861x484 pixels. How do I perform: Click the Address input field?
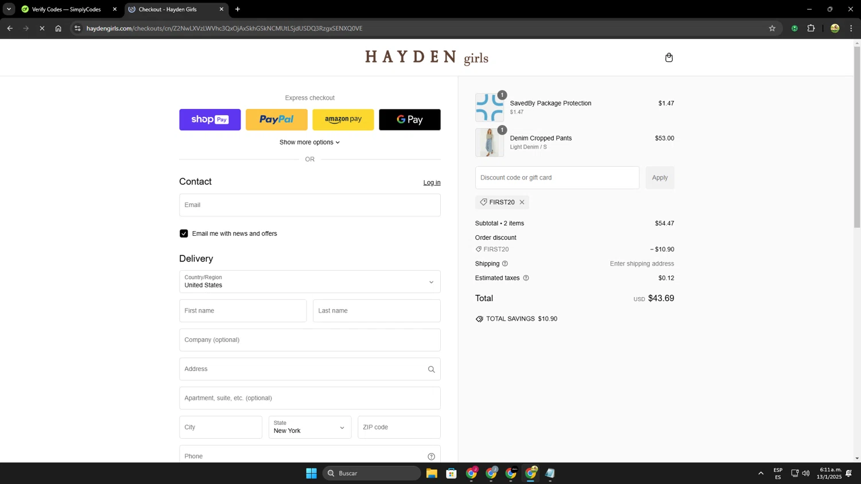310,369
